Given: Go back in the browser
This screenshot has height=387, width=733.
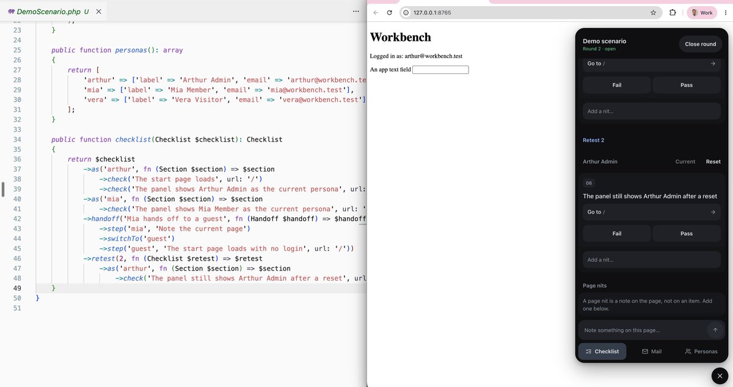Looking at the screenshot, I should 376,12.
